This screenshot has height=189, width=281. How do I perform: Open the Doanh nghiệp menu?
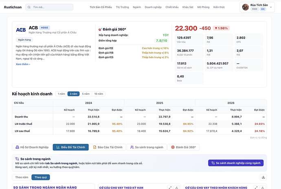[153, 7]
